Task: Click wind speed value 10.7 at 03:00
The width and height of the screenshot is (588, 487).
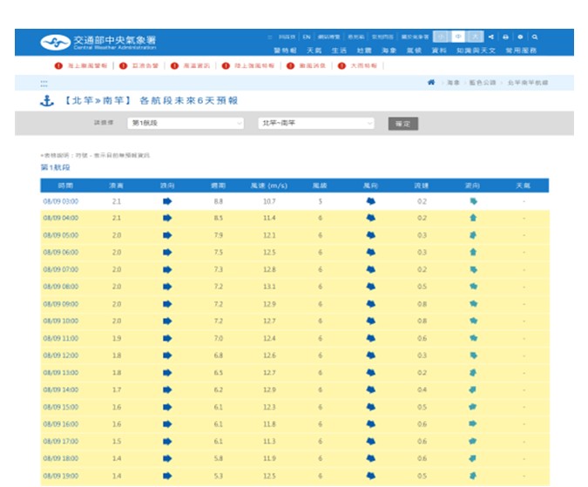Action: click(269, 201)
